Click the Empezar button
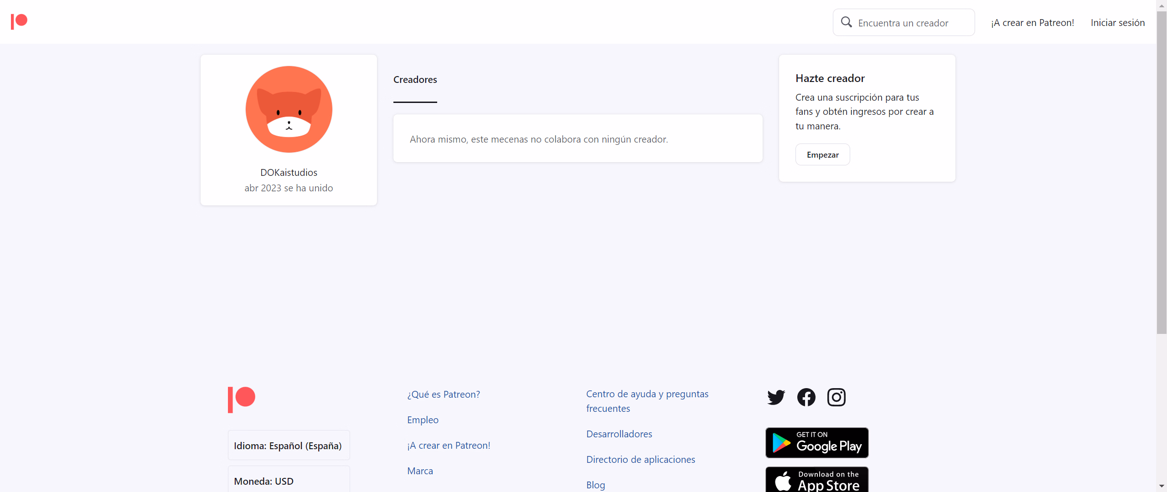 pos(823,154)
